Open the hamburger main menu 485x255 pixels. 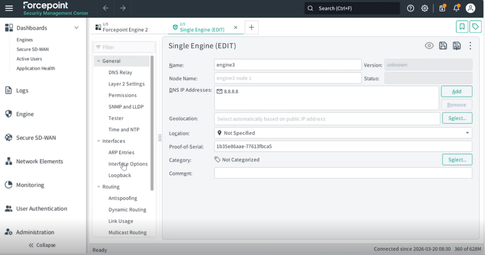pyautogui.click(x=9, y=8)
